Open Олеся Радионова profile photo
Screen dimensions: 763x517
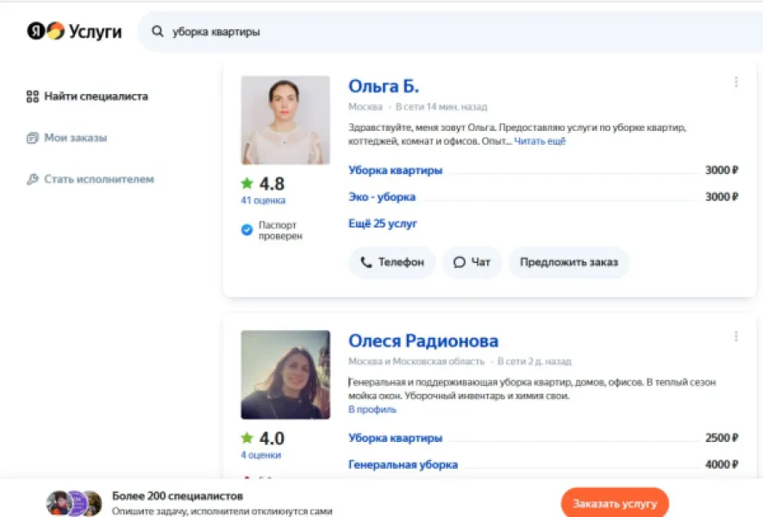(x=285, y=375)
